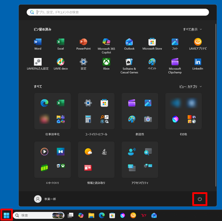Open File Explorer from the taskbar
Viewport: 222px width, 221px height.
91,215
